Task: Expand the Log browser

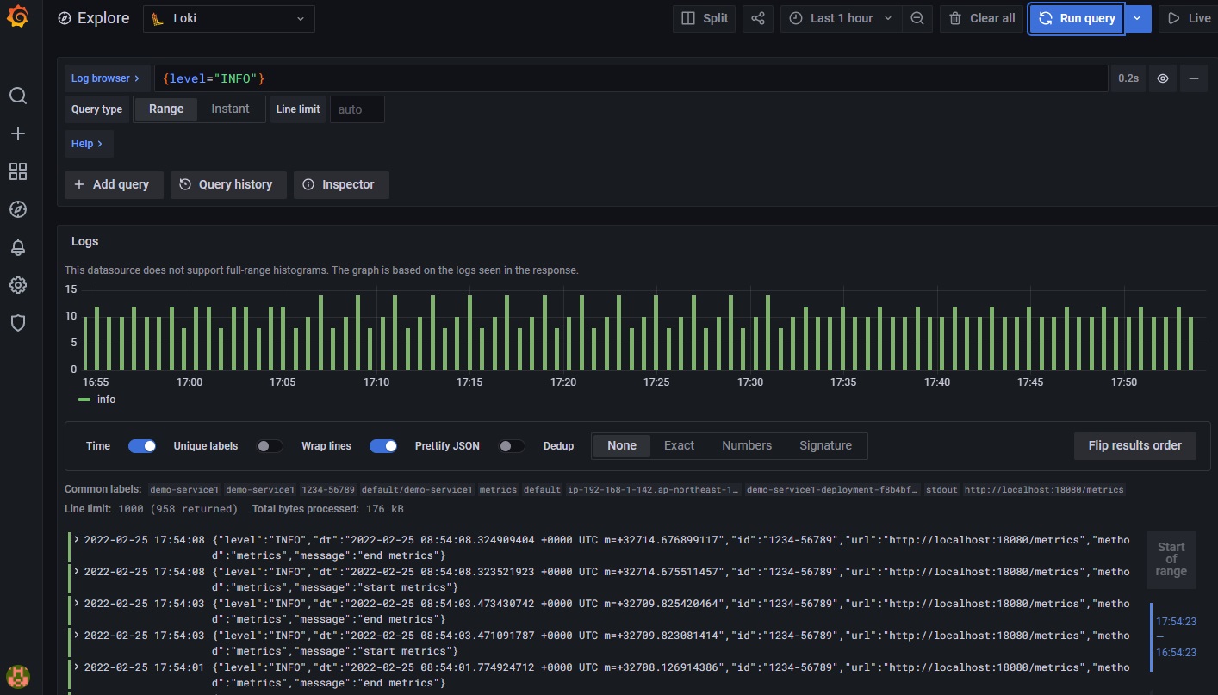Action: (x=107, y=78)
